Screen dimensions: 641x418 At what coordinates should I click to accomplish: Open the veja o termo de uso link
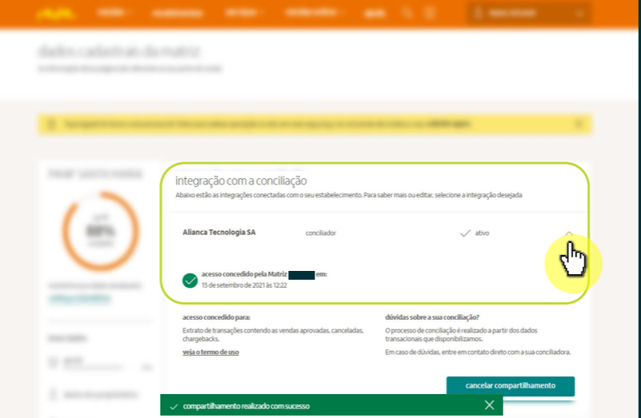click(x=210, y=352)
